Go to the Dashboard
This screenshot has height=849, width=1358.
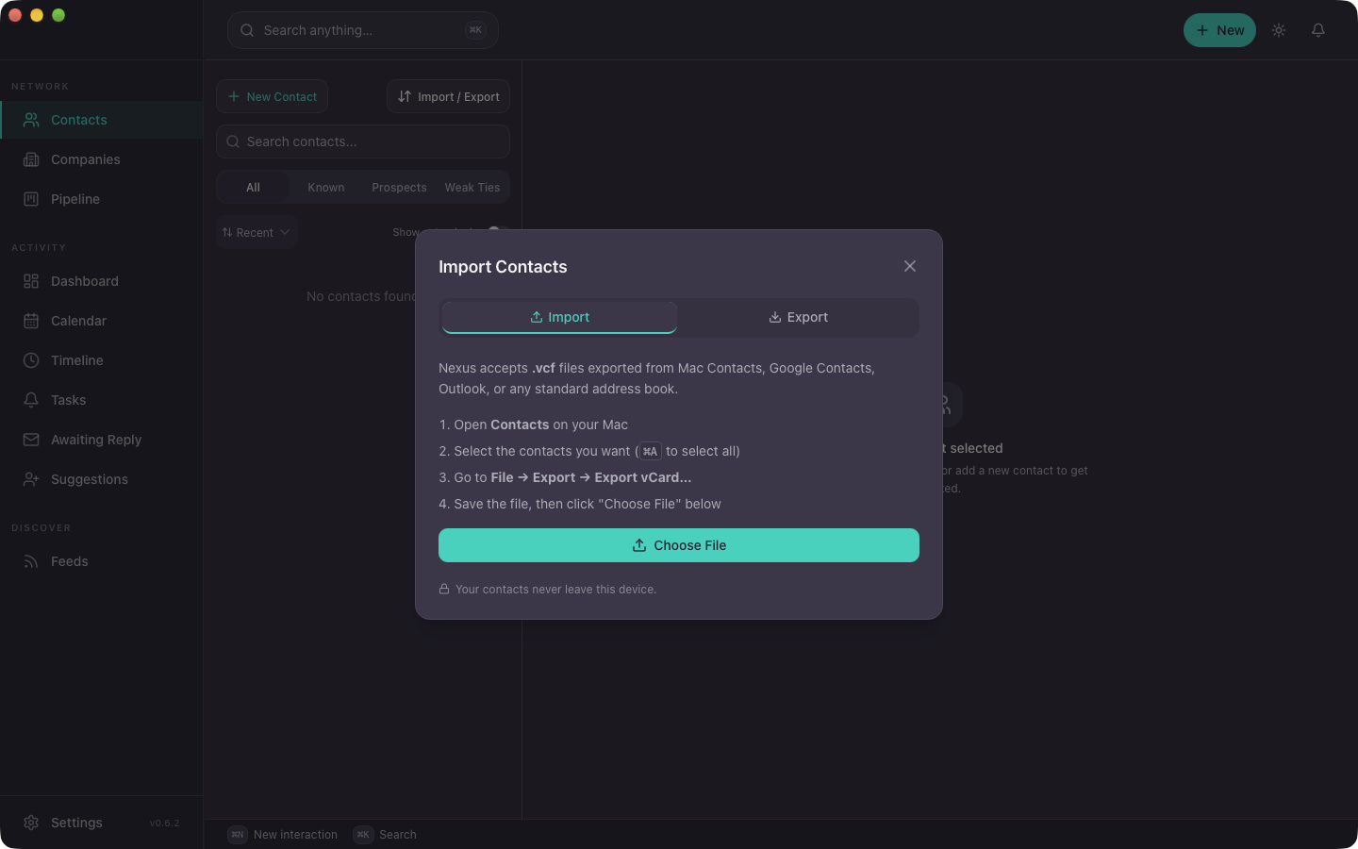(x=102, y=281)
